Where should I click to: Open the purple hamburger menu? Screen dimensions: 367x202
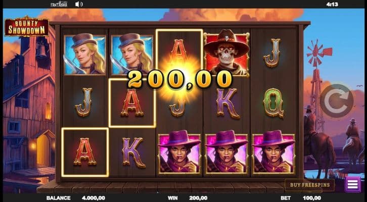click(353, 184)
